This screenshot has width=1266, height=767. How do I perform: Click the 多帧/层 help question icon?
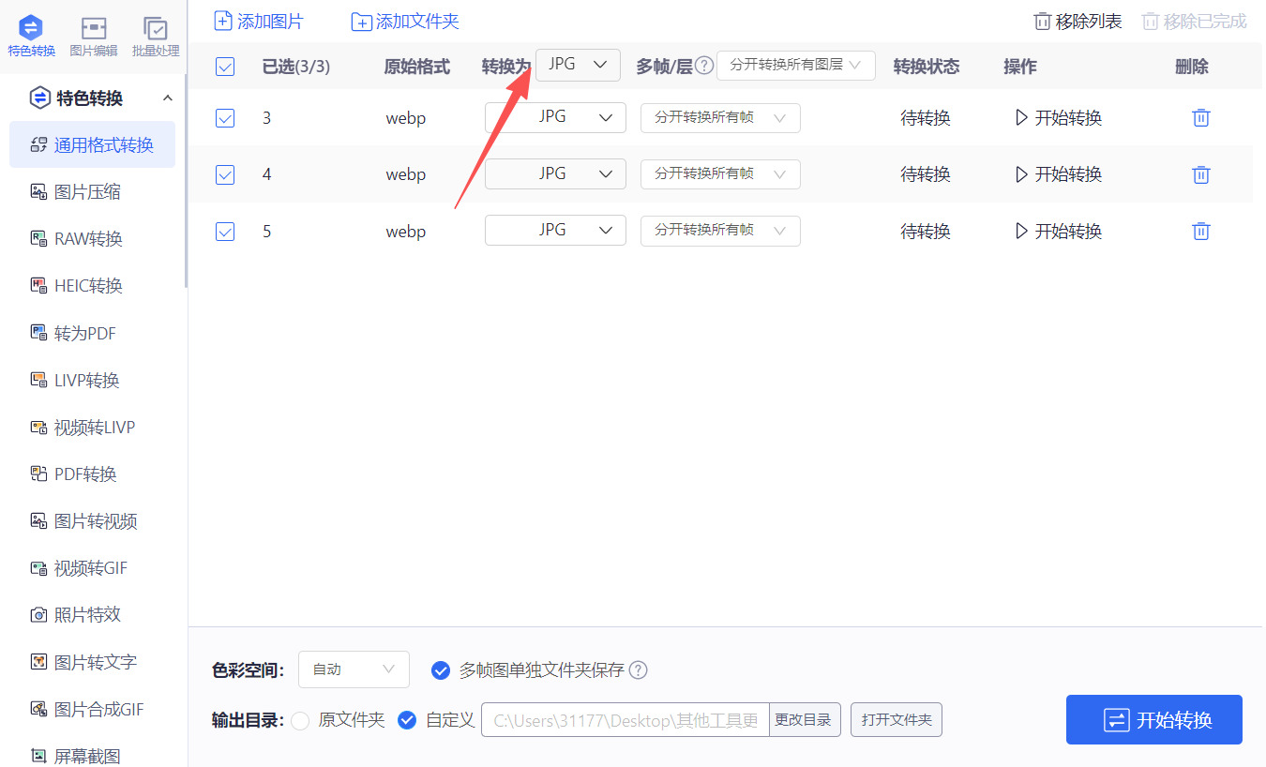pyautogui.click(x=704, y=66)
